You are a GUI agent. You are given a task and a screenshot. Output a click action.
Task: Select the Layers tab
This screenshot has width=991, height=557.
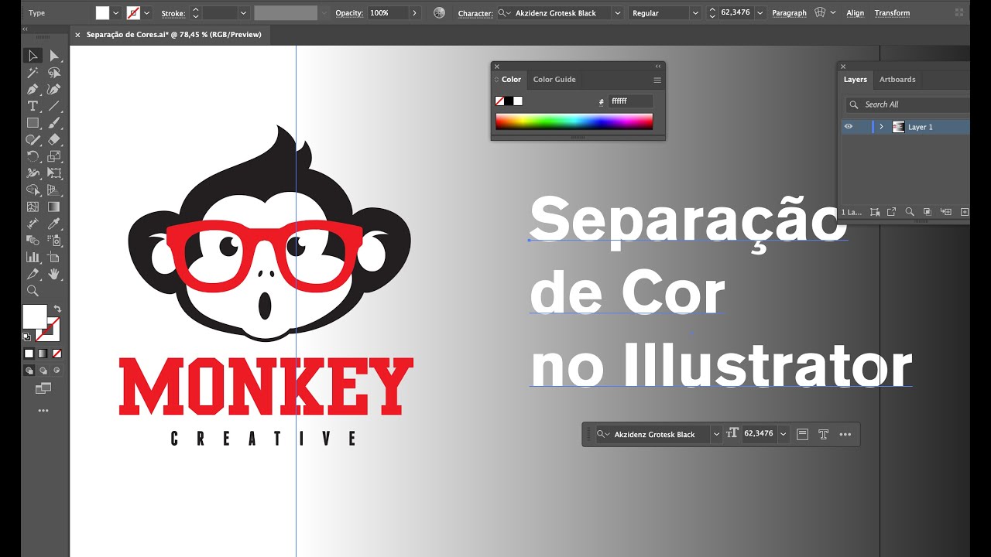[856, 79]
